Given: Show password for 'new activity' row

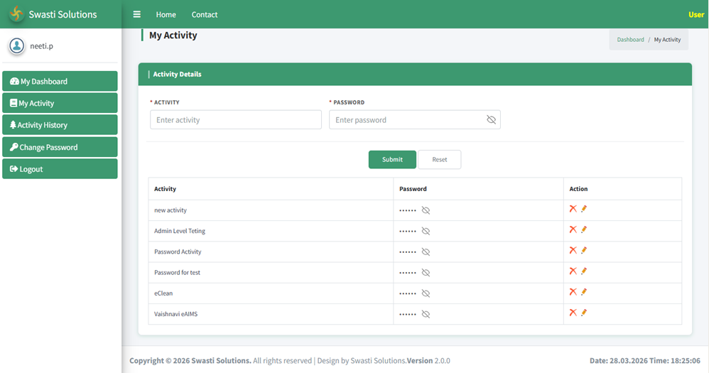Looking at the screenshot, I should (x=426, y=210).
